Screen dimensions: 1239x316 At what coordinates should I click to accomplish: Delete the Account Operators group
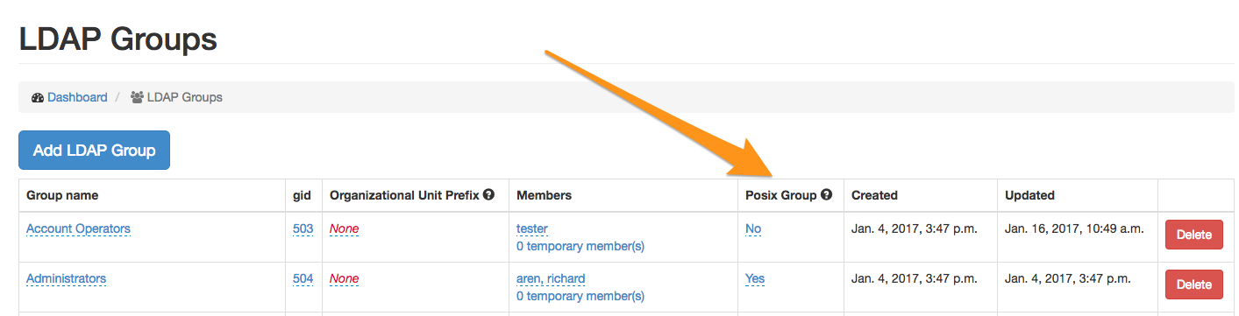click(1193, 235)
